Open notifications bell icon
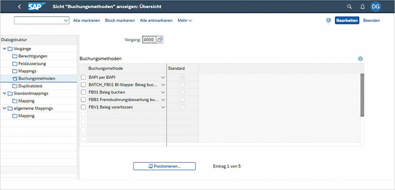 coord(362,7)
